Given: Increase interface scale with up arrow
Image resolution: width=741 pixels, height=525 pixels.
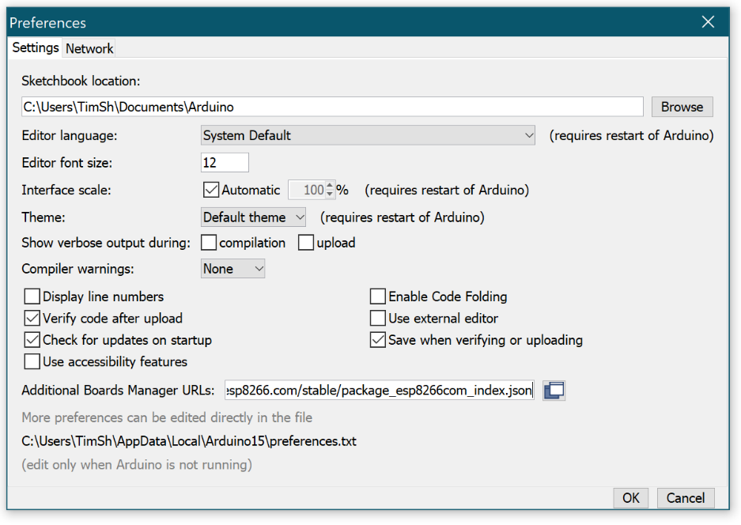Looking at the screenshot, I should point(330,186).
